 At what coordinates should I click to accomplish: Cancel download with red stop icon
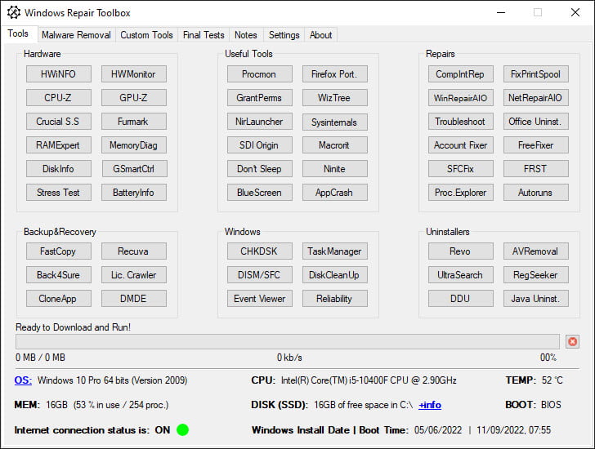572,342
